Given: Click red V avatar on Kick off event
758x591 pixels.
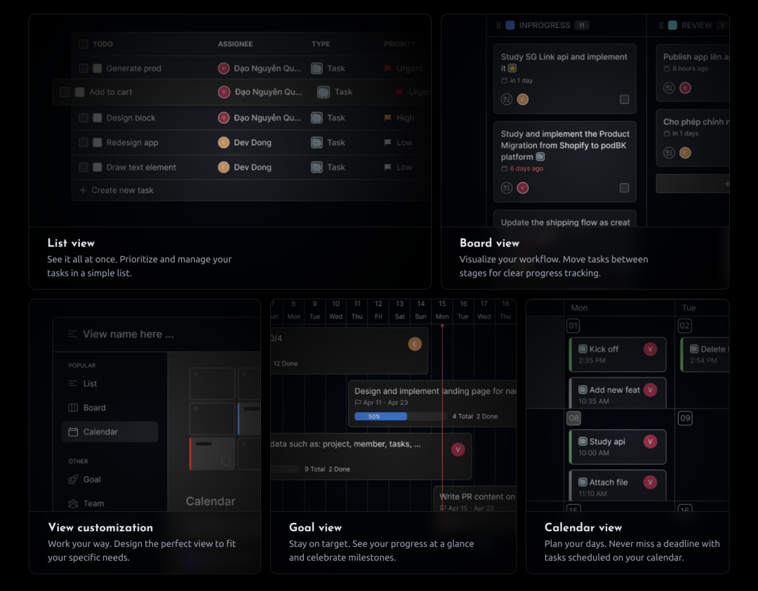Looking at the screenshot, I should coord(650,349).
